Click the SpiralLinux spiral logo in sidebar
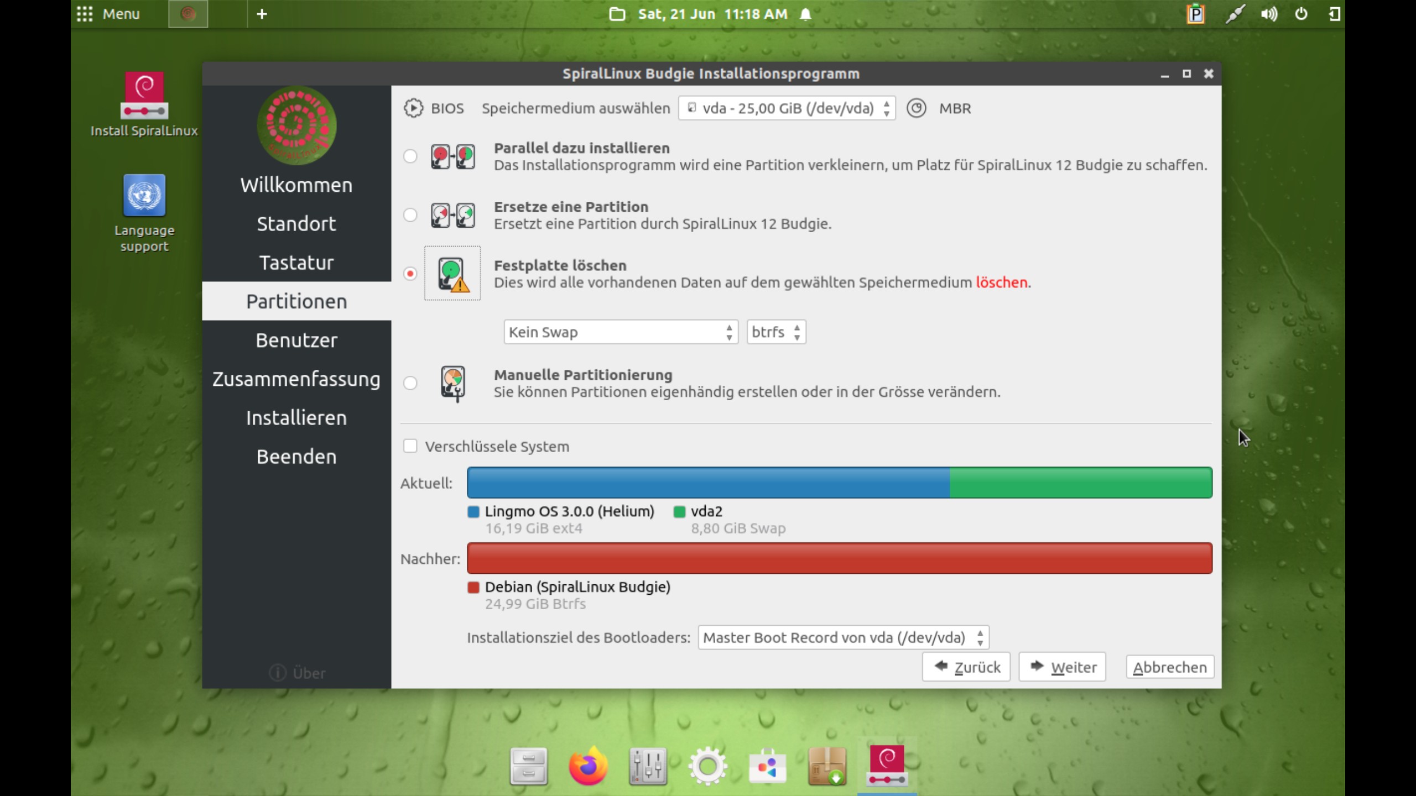This screenshot has height=796, width=1416. (x=296, y=125)
